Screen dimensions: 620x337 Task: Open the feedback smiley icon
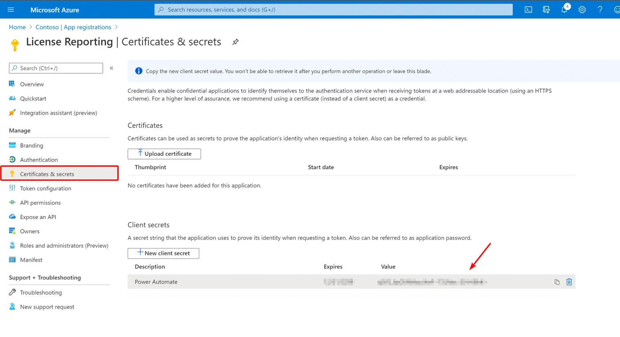[x=617, y=9]
